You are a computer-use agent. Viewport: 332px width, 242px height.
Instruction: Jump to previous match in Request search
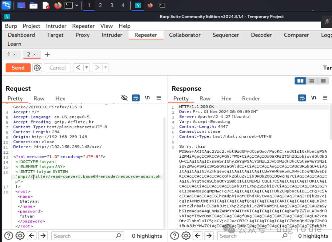point(32,236)
